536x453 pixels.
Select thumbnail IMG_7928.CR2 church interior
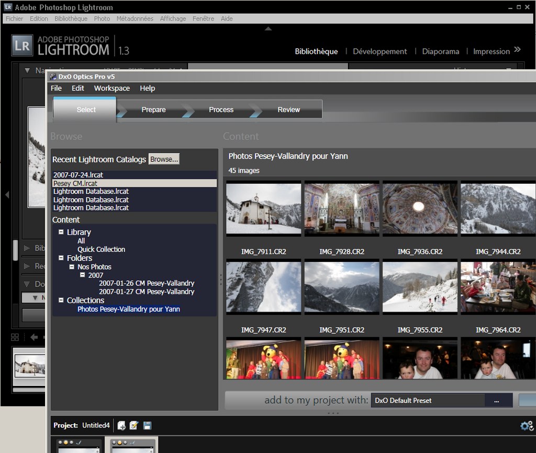(342, 208)
